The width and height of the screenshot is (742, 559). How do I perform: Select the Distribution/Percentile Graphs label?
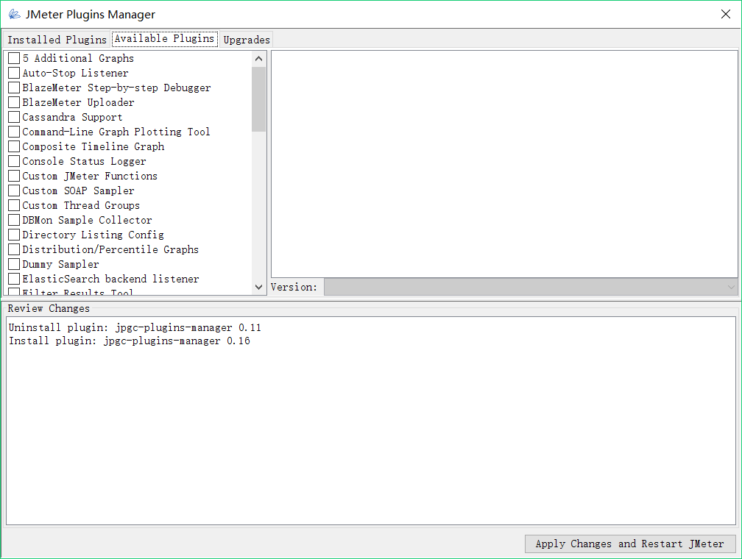coord(110,249)
